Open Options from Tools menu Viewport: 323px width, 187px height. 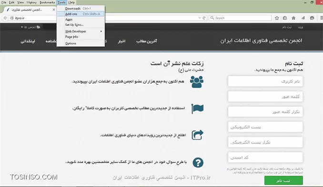(81, 43)
